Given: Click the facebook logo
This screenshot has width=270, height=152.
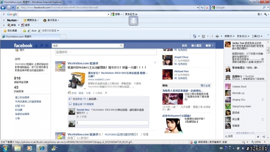Looking at the screenshot, I should tap(23, 46).
